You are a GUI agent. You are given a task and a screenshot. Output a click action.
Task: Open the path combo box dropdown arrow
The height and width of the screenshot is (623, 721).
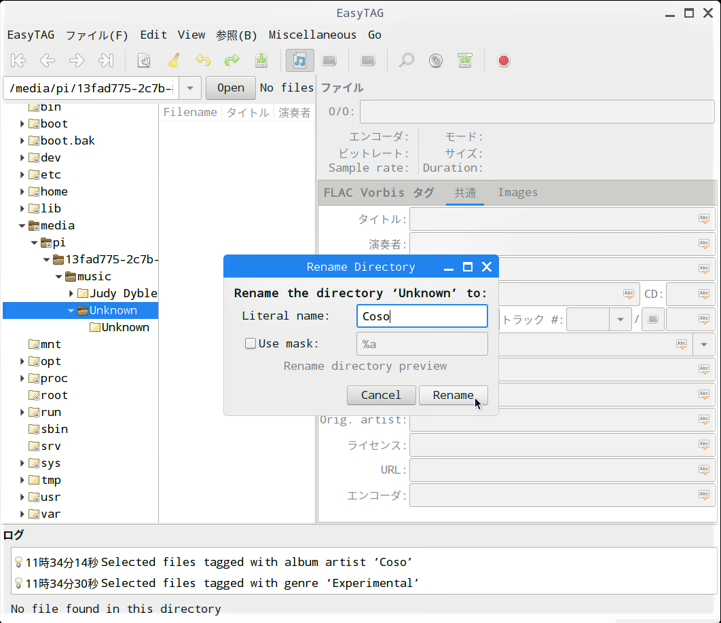(x=190, y=88)
